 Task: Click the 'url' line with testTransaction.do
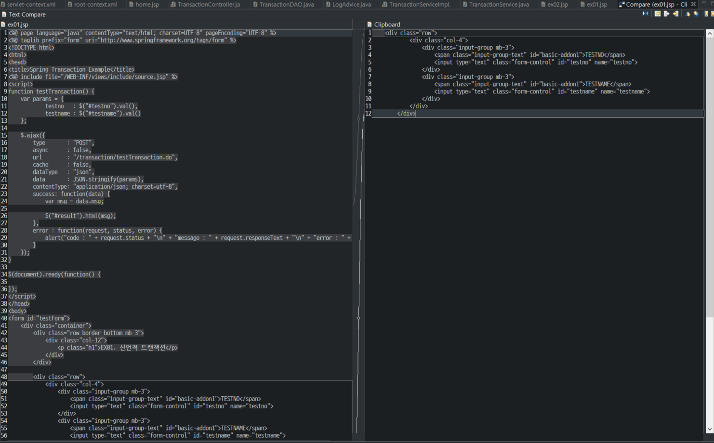point(105,157)
